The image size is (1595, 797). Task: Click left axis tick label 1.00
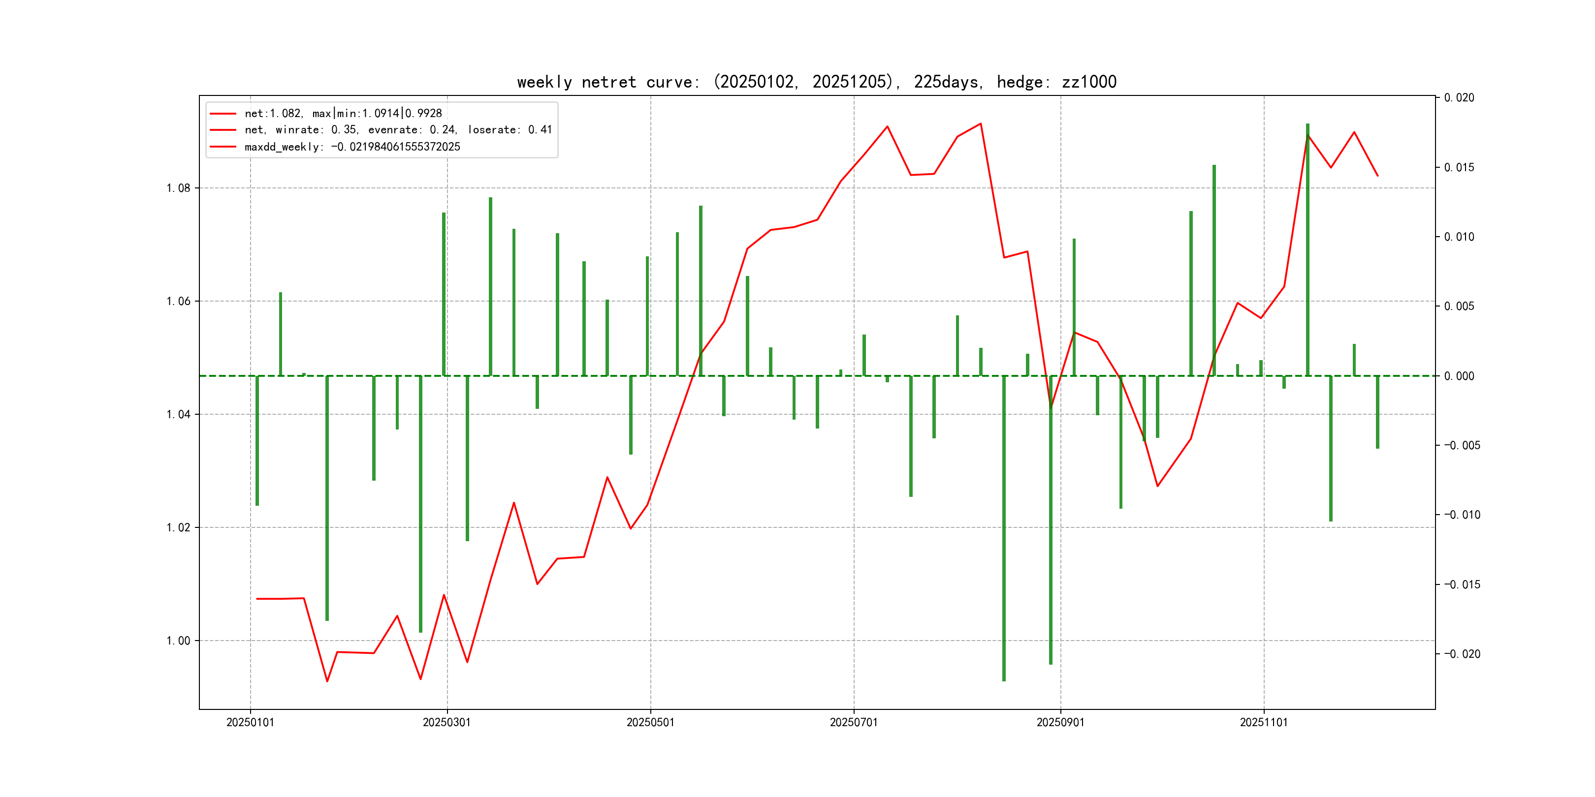point(178,641)
